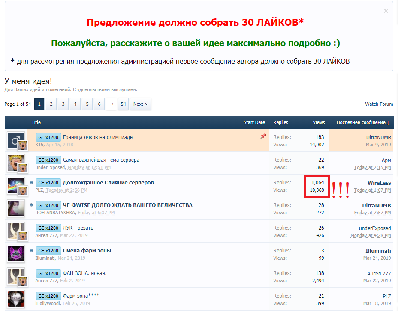Click "GE x1200" prefix on "Фарм зона****" thread
The image size is (398, 311).
point(48,296)
